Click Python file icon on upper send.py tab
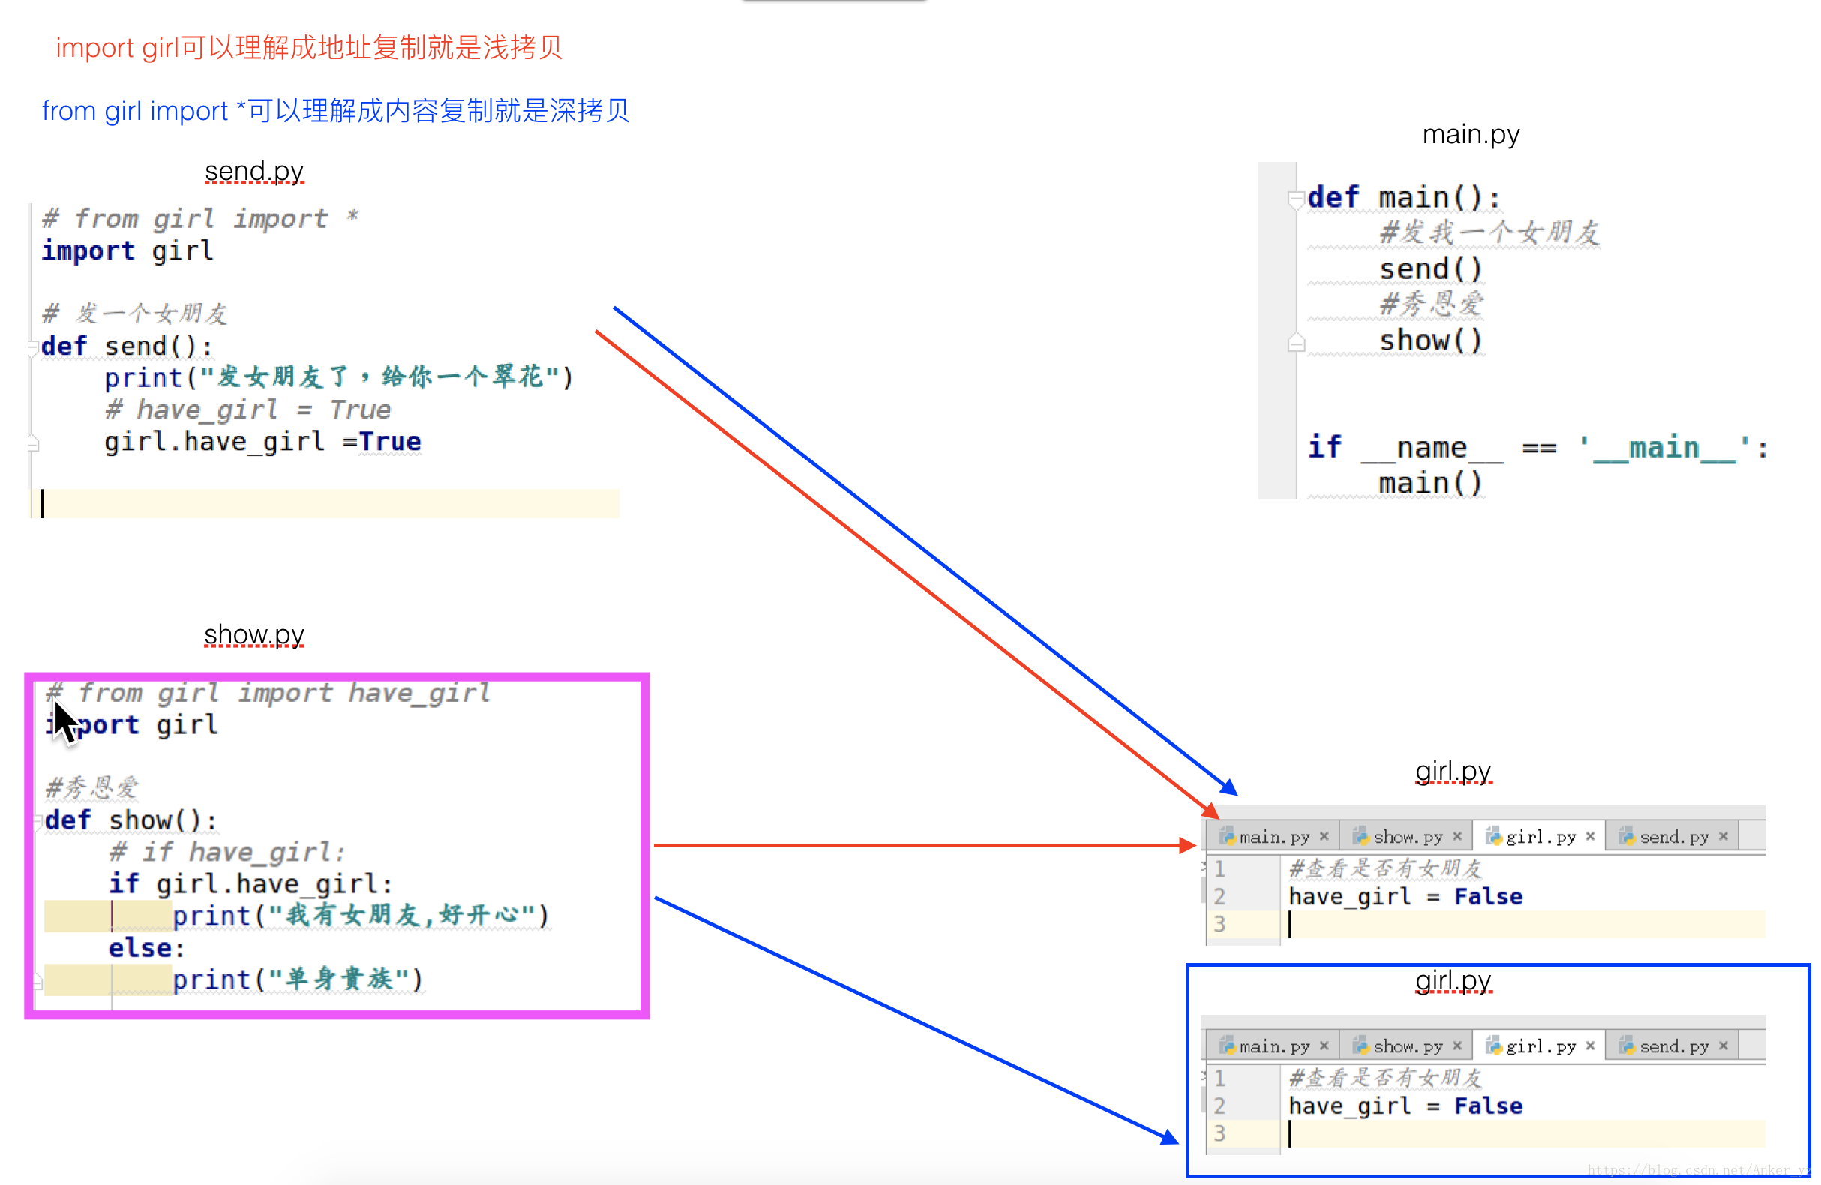 (x=1627, y=836)
